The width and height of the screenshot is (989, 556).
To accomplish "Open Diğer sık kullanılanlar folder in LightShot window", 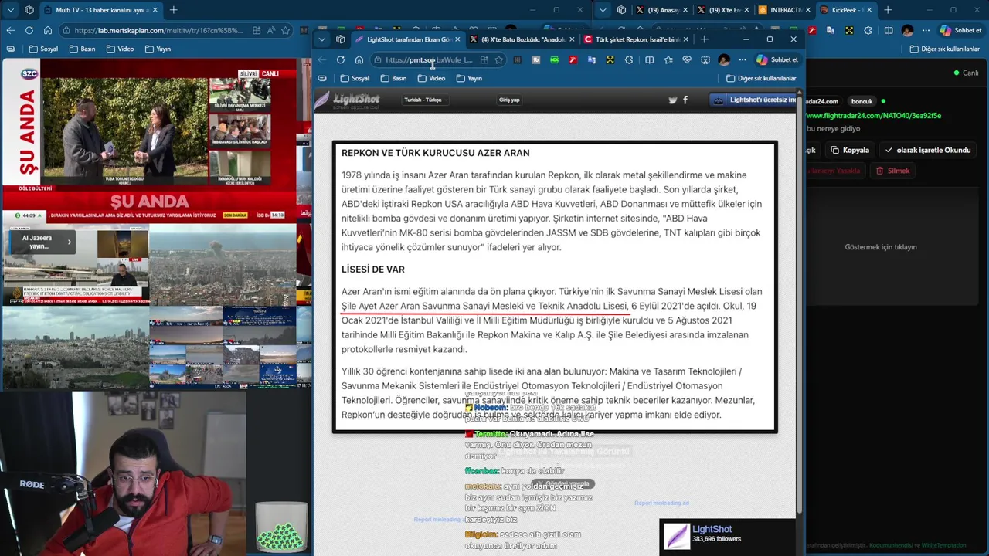I will [761, 78].
